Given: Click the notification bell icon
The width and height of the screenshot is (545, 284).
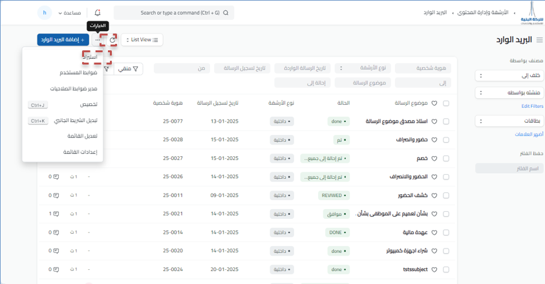Looking at the screenshot, I should 98,13.
